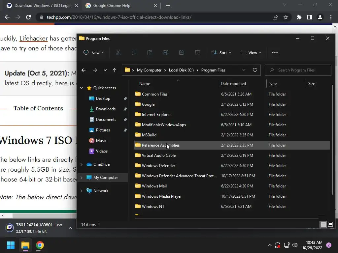
Task: Click the webpage horizontal scrollbar
Action: [44, 215]
